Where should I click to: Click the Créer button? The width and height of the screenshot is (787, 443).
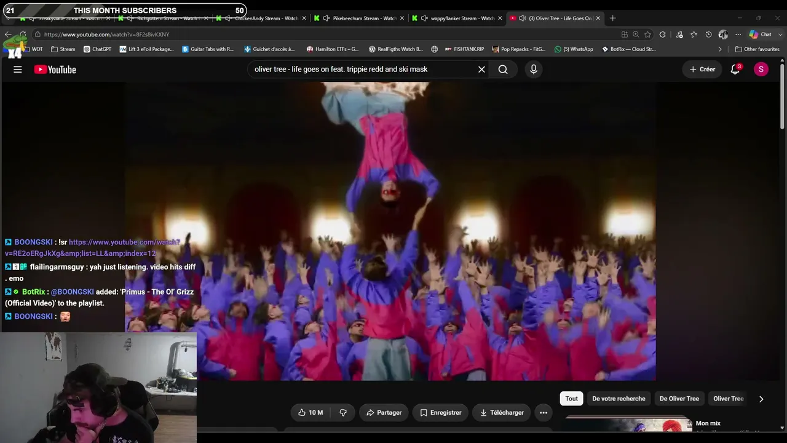702,70
